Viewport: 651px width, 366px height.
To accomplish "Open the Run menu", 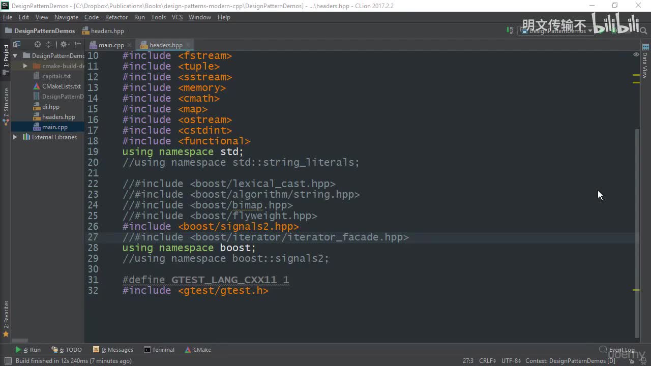I will (139, 17).
